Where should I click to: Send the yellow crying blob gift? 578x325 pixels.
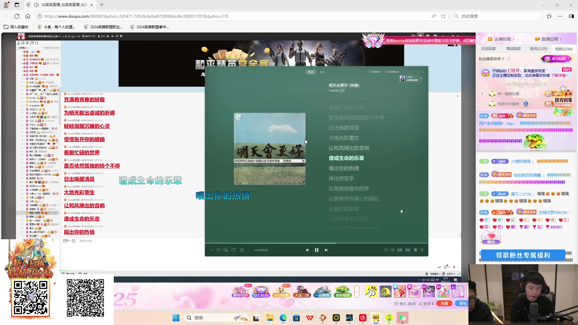point(385,292)
